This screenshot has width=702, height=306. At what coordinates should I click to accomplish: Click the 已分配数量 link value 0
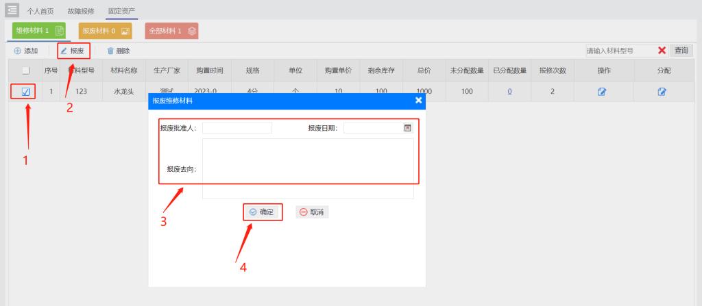(x=509, y=92)
